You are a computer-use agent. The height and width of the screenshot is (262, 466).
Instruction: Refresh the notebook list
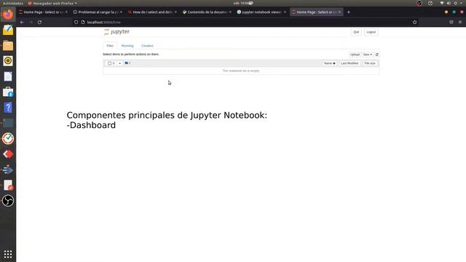coord(377,55)
